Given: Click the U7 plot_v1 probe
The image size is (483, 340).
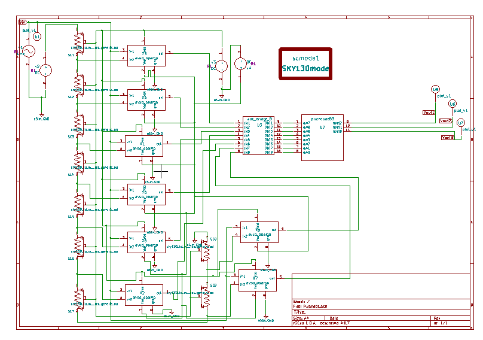Looking at the screenshot, I should pyautogui.click(x=460, y=123).
